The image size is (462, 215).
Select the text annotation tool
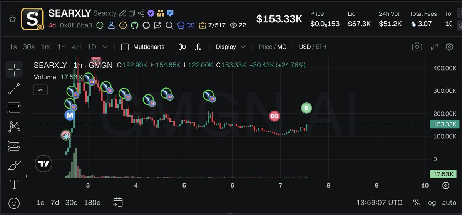(x=14, y=184)
